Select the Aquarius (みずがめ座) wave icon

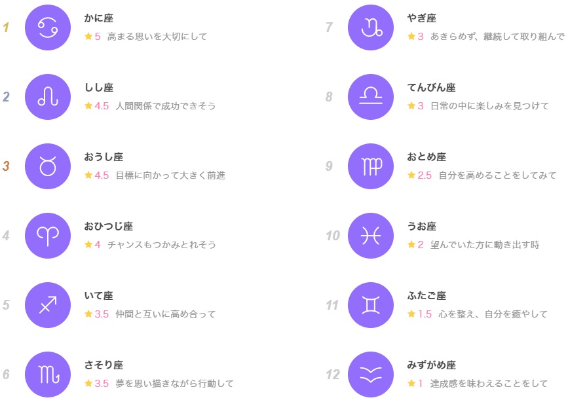click(371, 375)
